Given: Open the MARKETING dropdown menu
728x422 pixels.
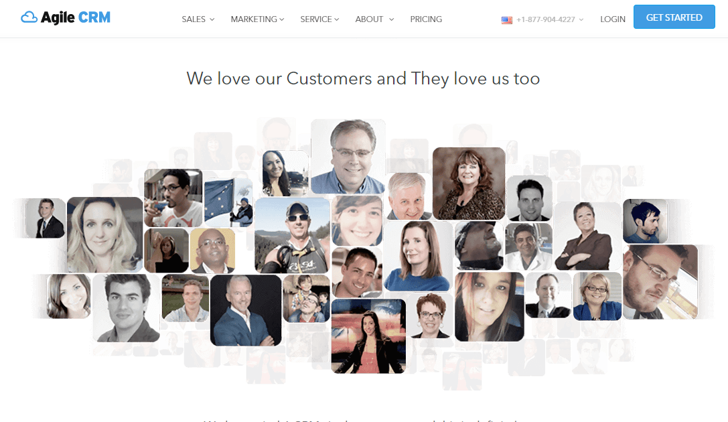Looking at the screenshot, I should 257,19.
